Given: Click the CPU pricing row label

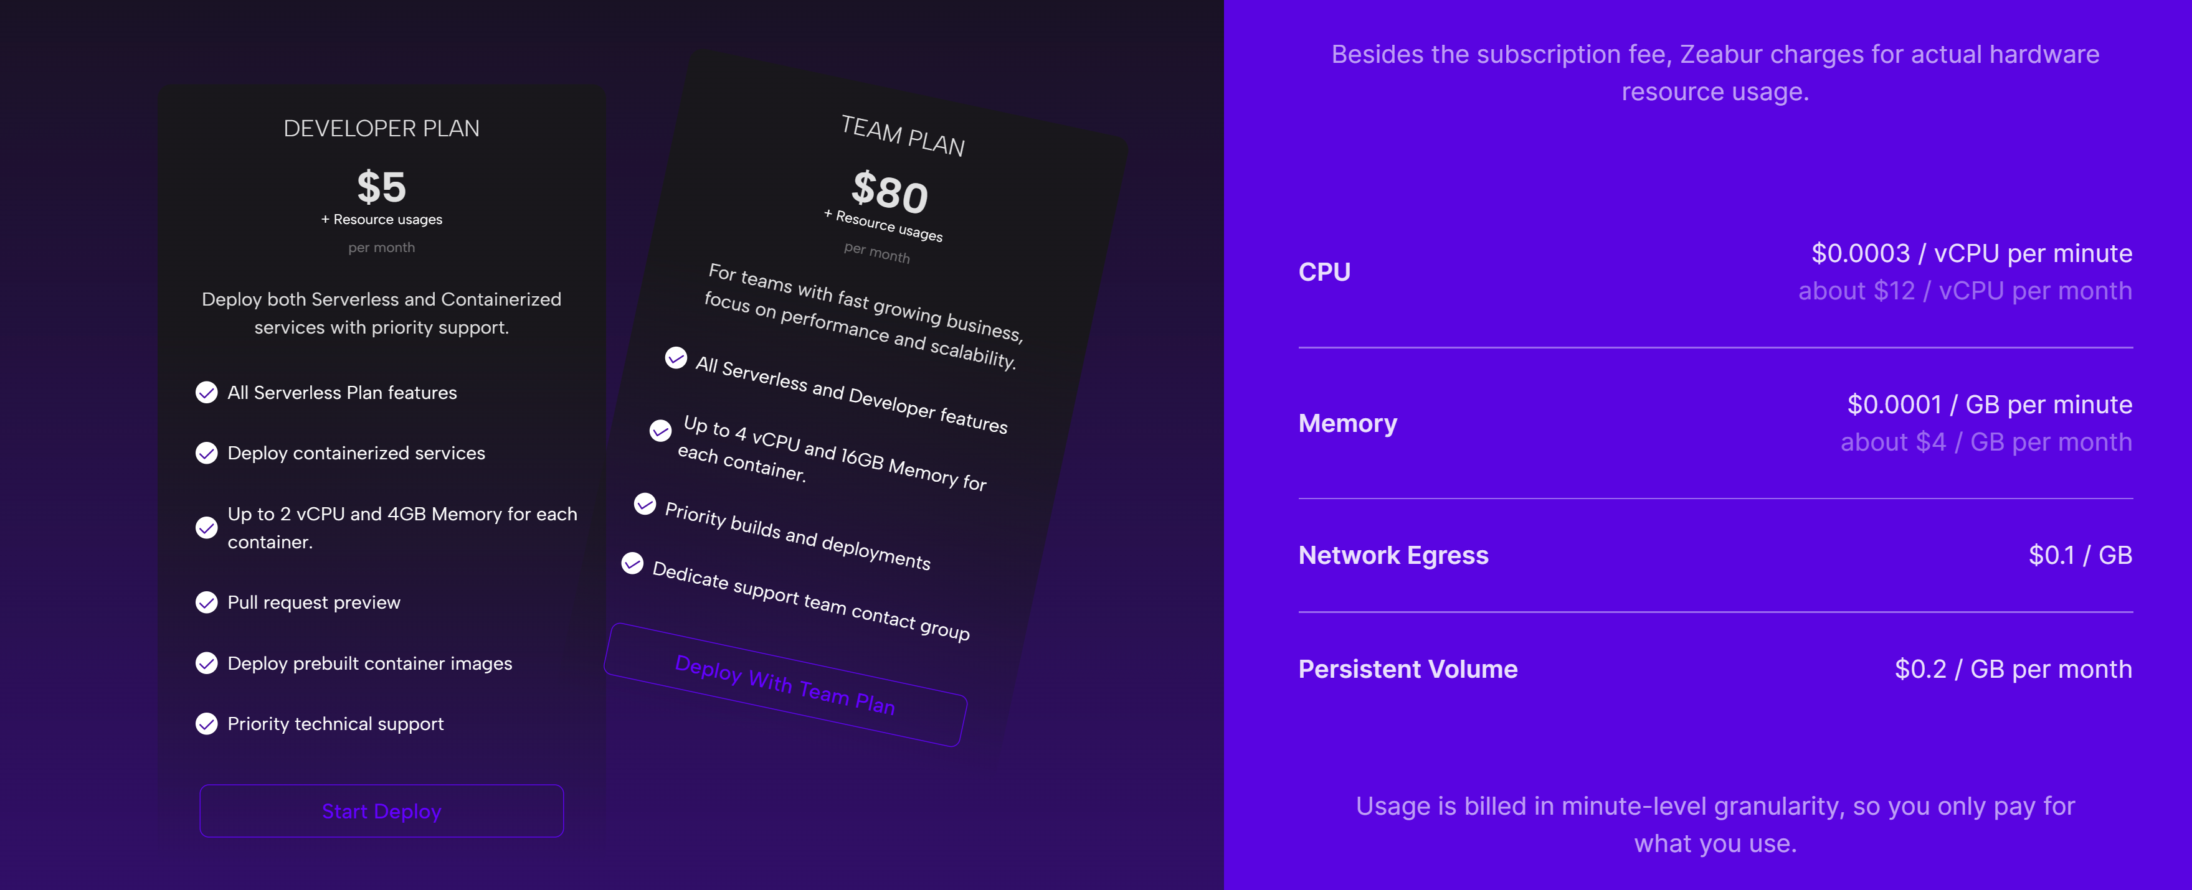Looking at the screenshot, I should tap(1324, 272).
